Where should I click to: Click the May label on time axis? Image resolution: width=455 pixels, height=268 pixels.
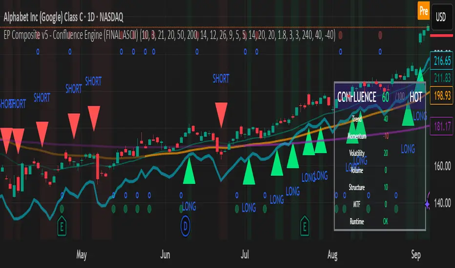pyautogui.click(x=82, y=255)
